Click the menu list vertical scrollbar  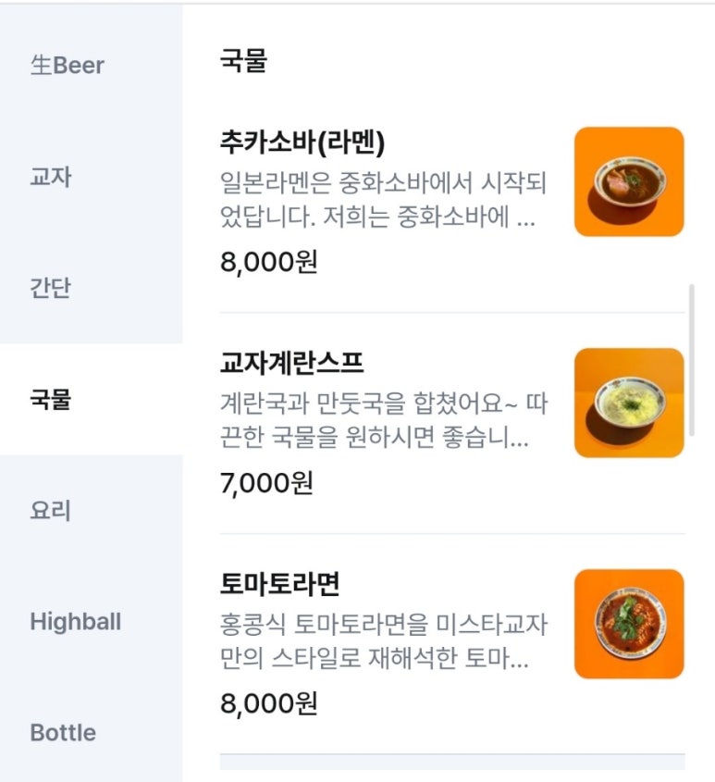pos(693,361)
